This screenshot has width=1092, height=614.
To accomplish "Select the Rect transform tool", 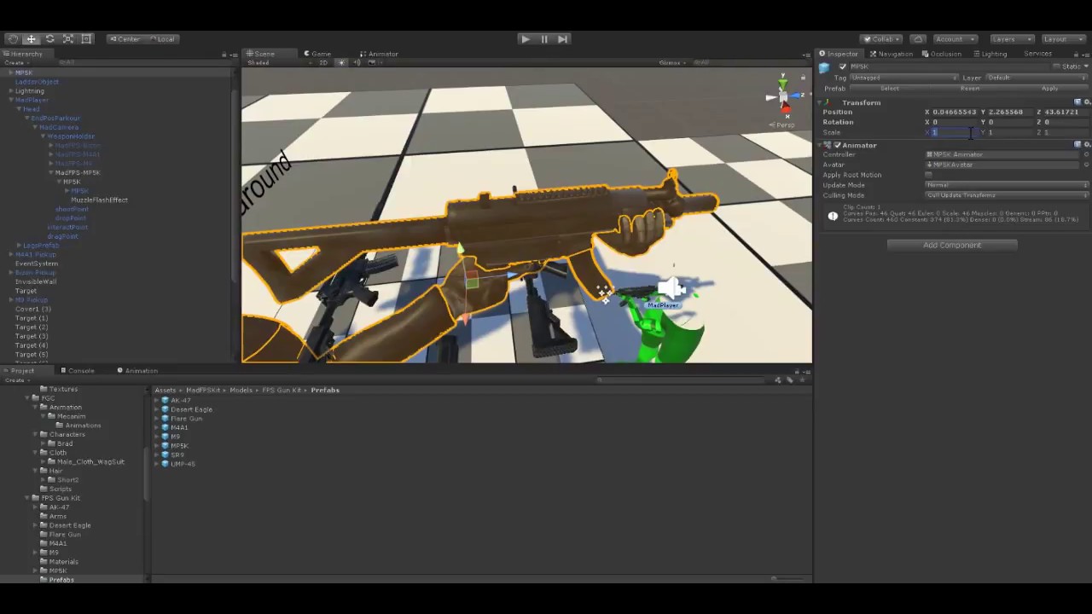I will tap(86, 39).
